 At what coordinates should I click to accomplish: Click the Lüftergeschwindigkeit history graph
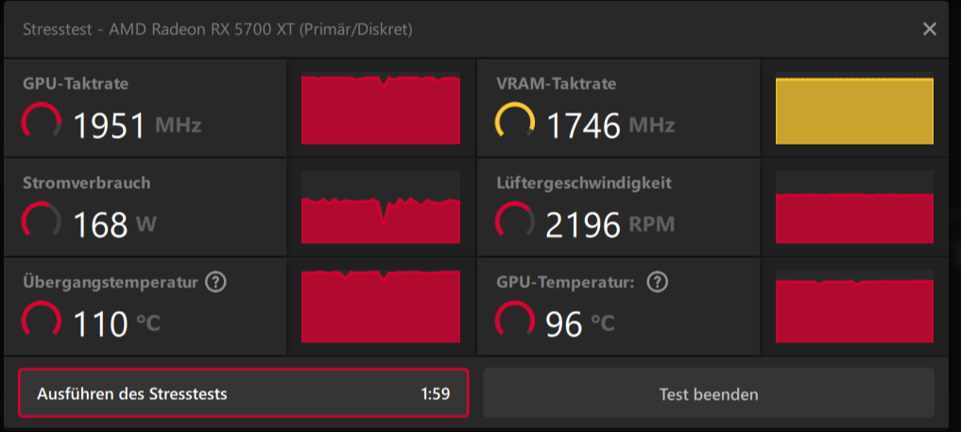pos(854,207)
